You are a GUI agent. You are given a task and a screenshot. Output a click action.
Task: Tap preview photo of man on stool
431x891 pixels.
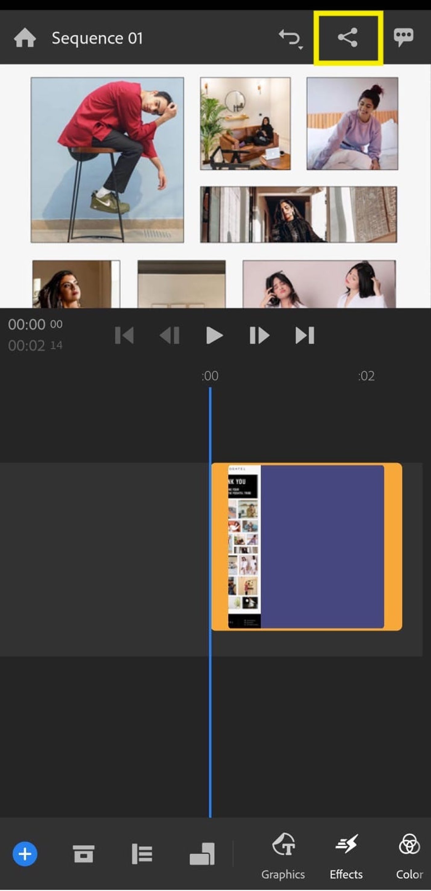(107, 160)
